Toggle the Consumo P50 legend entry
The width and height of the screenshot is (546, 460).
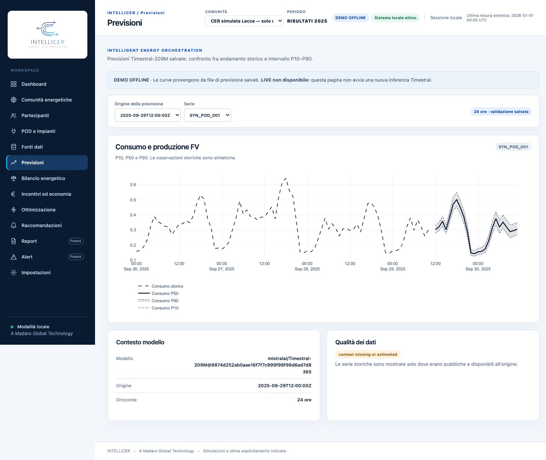pyautogui.click(x=158, y=293)
